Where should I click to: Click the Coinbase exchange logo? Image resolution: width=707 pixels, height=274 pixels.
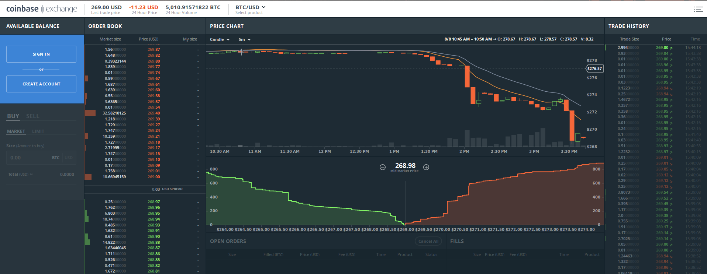(x=42, y=9)
